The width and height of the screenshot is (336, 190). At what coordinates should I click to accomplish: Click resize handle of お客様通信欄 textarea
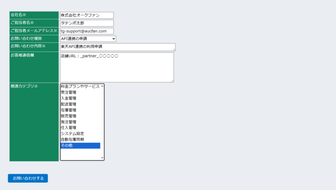pos(173,81)
